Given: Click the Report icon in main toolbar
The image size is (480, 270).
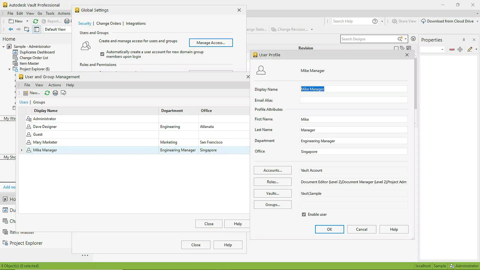Looking at the screenshot, I should coord(44,21).
